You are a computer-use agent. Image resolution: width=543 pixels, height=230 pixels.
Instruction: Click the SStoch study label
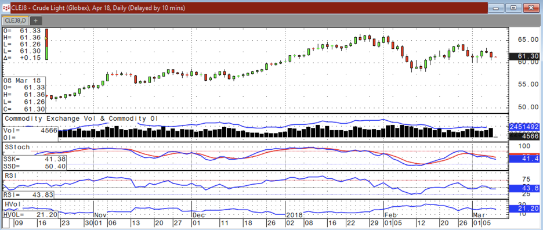17,147
